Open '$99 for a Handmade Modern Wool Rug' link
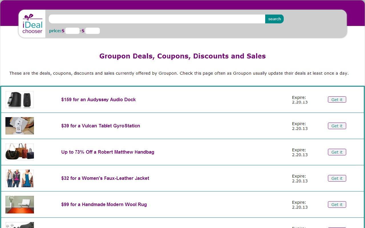The image size is (365, 228). click(x=104, y=204)
